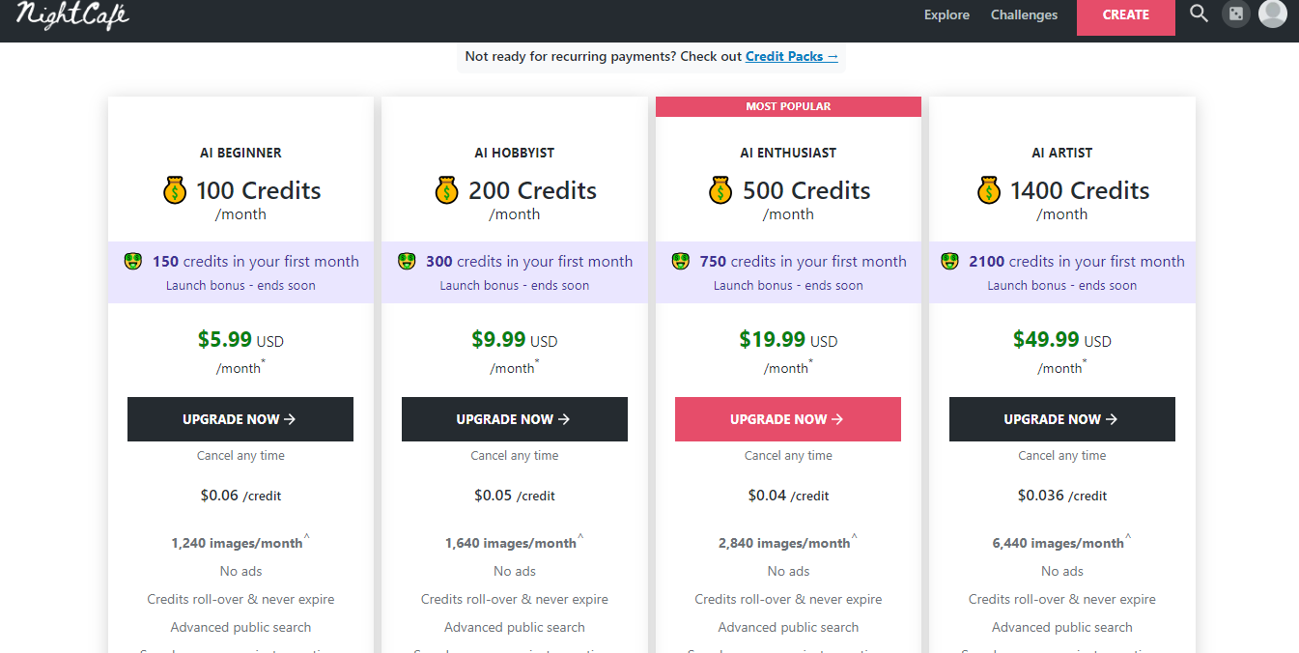
Task: Upgrade to the AI Artist plan
Action: [x=1061, y=419]
